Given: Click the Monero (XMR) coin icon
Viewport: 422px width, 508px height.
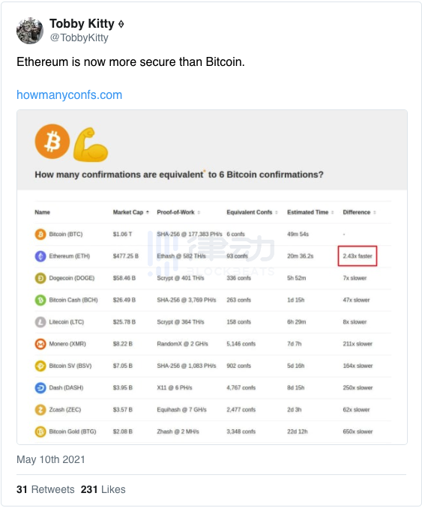Looking at the screenshot, I should (40, 344).
